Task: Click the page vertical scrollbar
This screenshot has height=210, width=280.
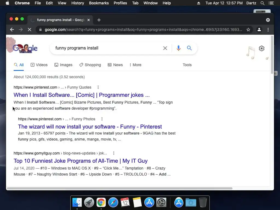Action: click(x=272, y=54)
